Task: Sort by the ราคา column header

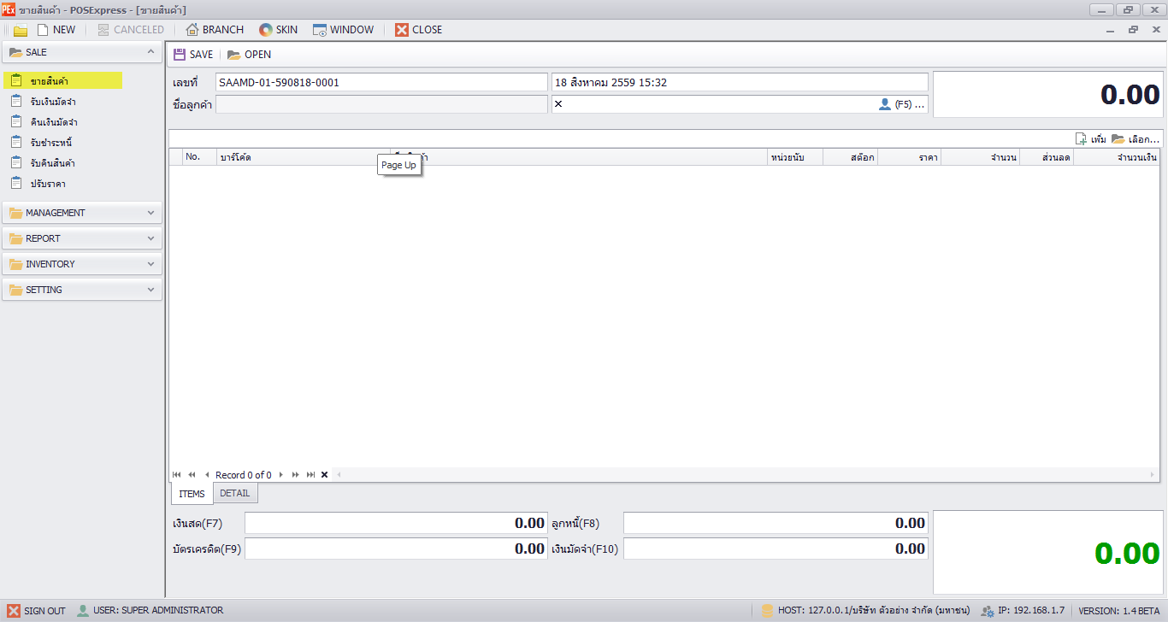Action: [x=909, y=157]
